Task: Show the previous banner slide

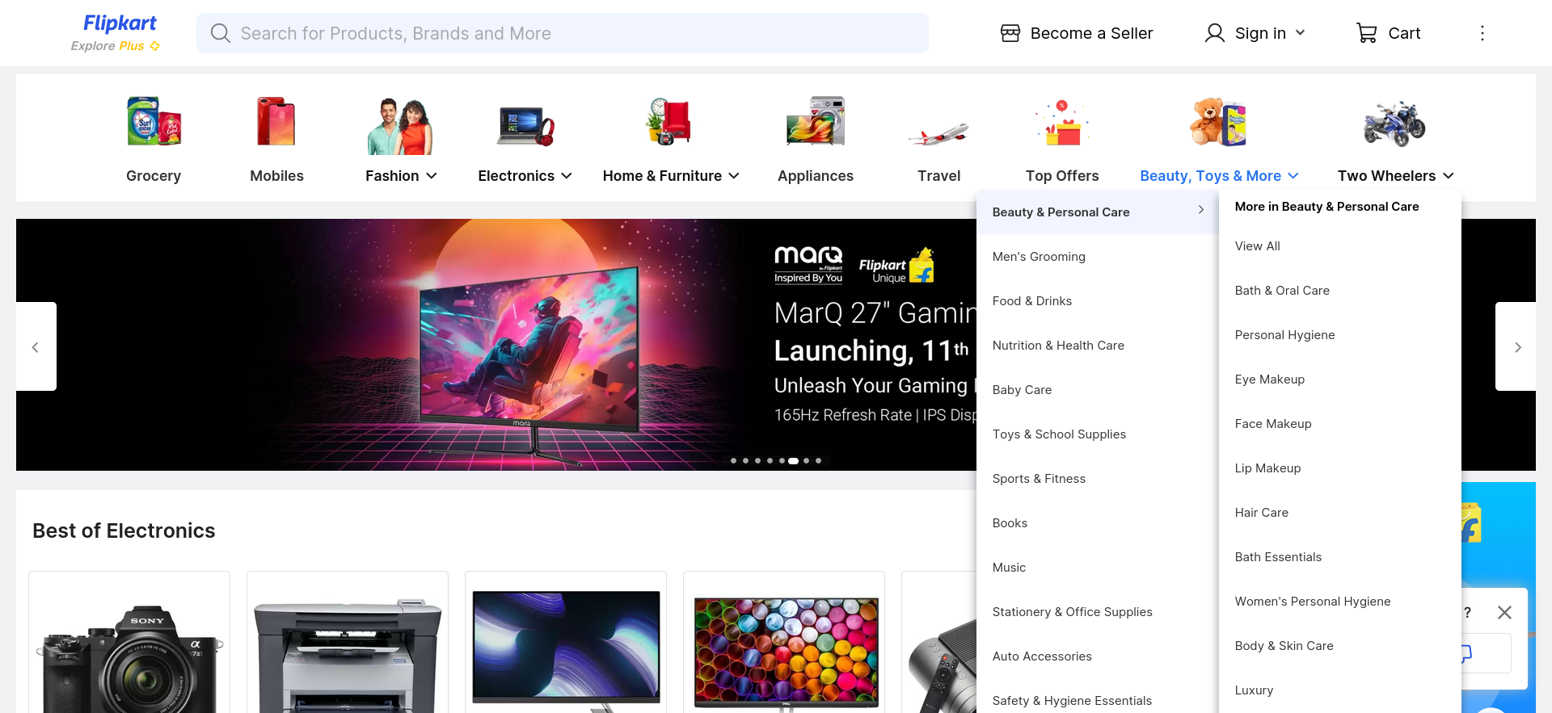Action: [36, 346]
